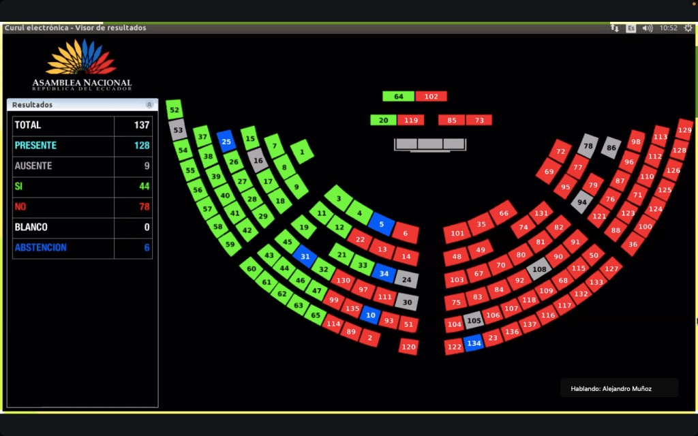This screenshot has height=436, width=698.
Task: Open the sound volume indicator
Action: coord(648,28)
